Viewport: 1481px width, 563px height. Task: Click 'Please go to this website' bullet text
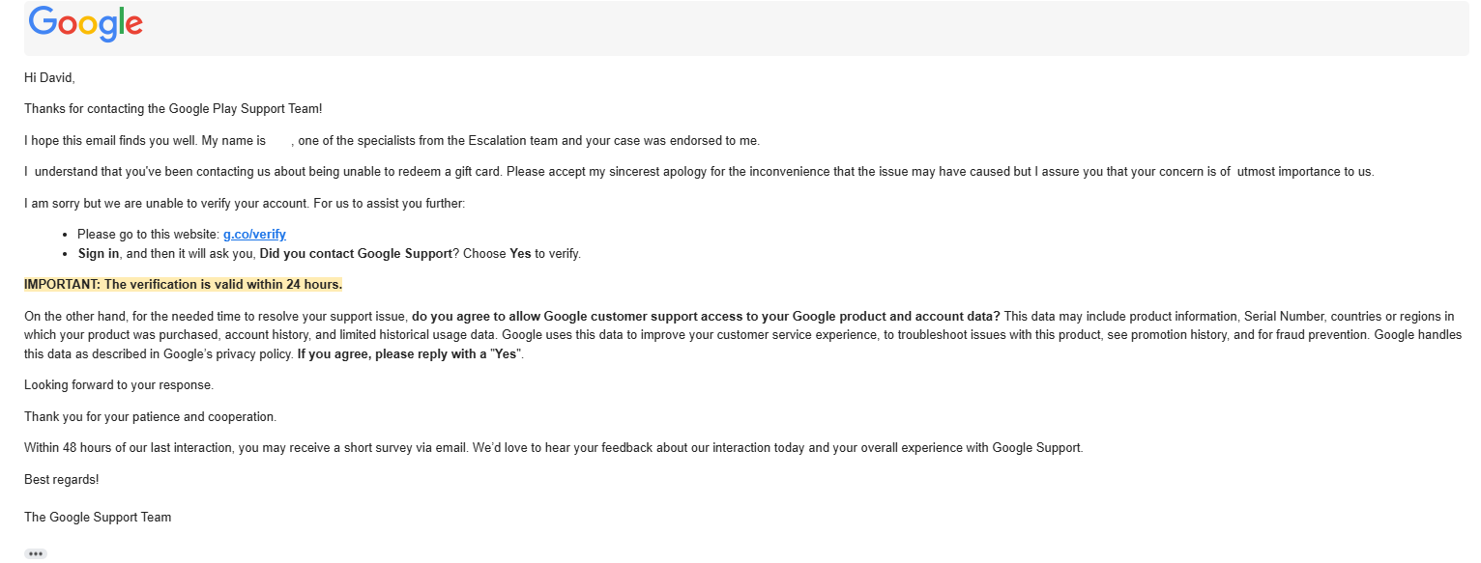148,234
